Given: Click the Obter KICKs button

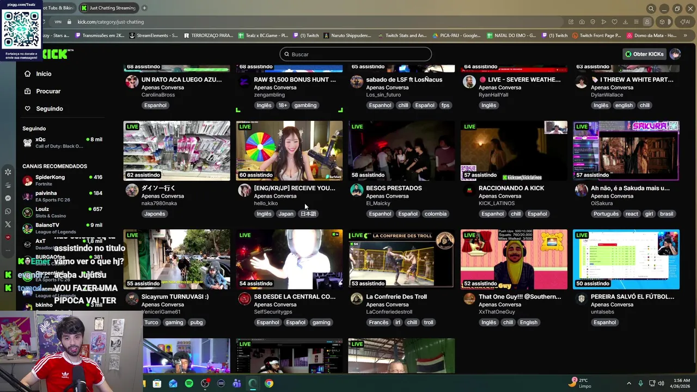Looking at the screenshot, I should point(645,54).
